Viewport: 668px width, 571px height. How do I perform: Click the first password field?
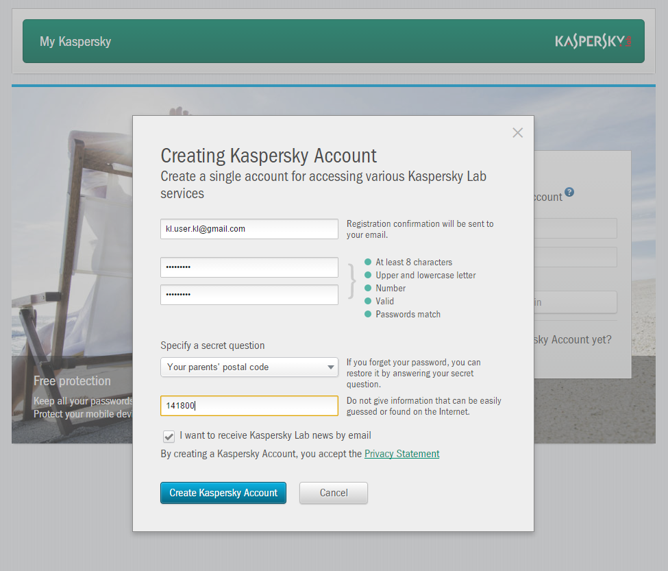tap(249, 267)
